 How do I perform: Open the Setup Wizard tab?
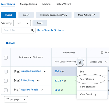click(x=64, y=4)
